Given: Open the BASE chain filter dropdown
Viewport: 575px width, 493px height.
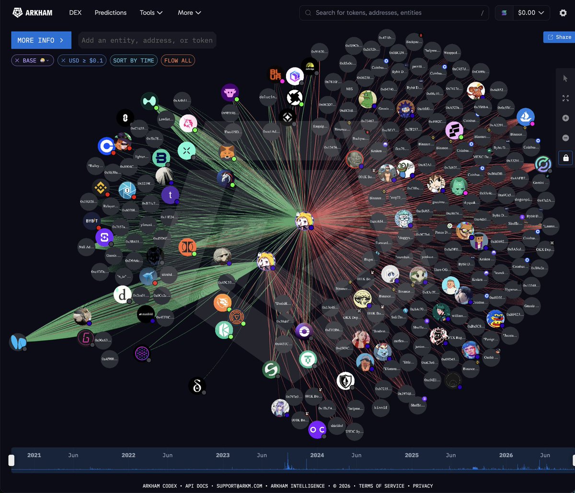Looking at the screenshot, I should (44, 61).
